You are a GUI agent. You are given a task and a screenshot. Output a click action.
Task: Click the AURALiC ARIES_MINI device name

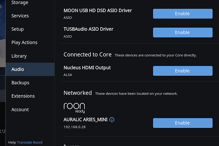pos(85,120)
